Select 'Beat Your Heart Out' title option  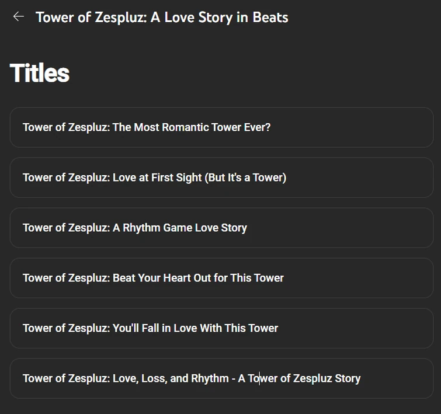pyautogui.click(x=221, y=278)
